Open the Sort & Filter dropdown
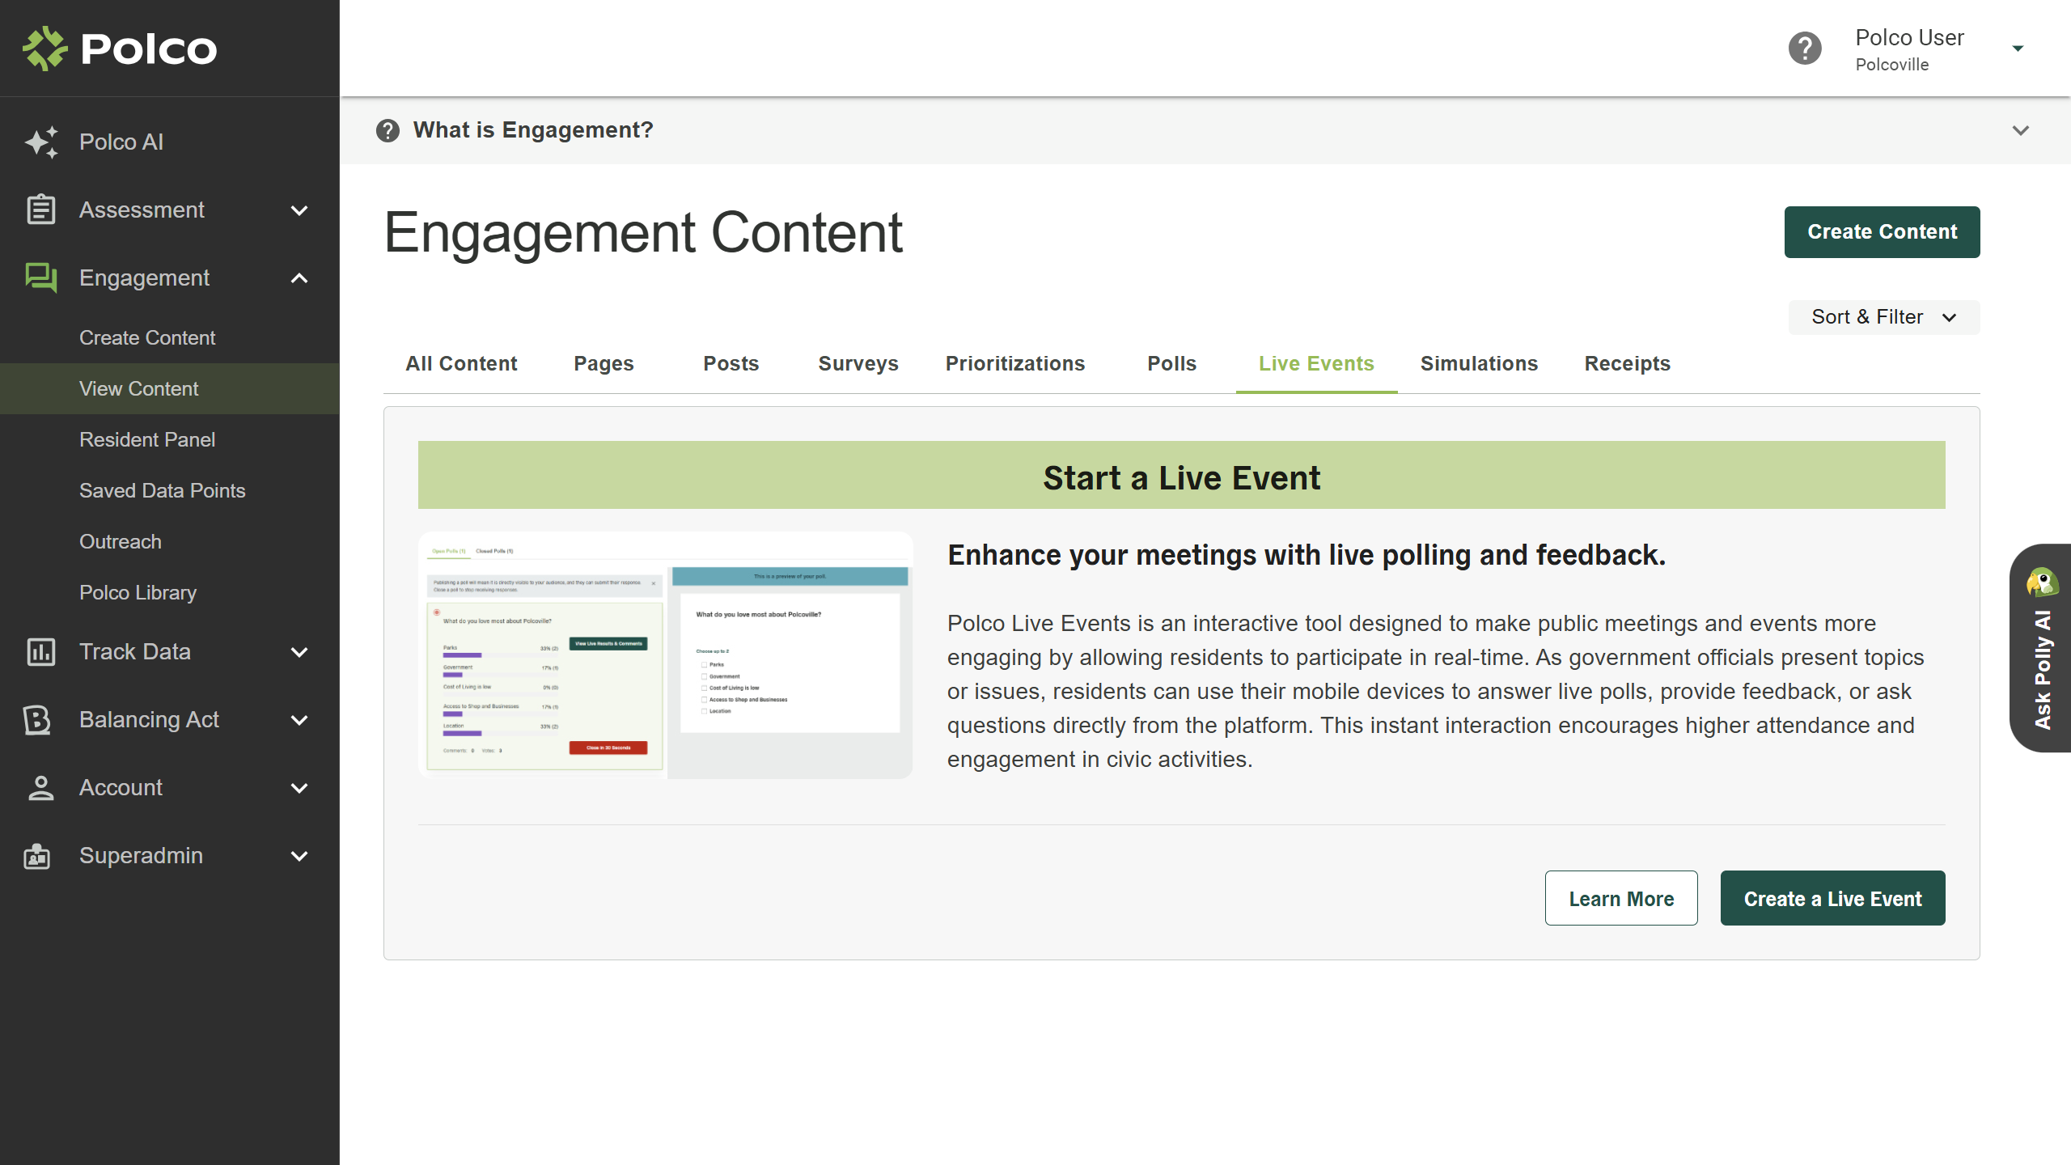 [x=1883, y=317]
